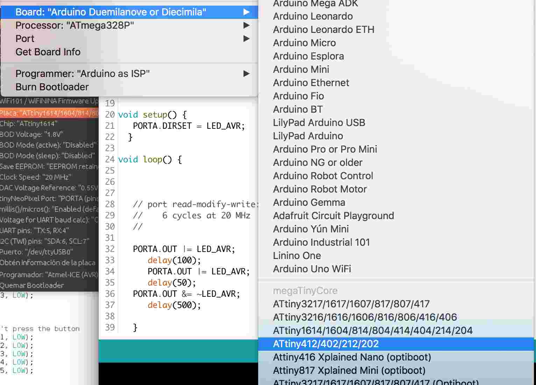Choose Adafruit Circuit Playground board
The width and height of the screenshot is (536, 385).
396,216
